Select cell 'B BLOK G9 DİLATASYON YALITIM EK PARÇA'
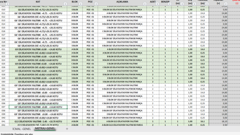The width and height of the screenshot is (240, 135). 122,60
